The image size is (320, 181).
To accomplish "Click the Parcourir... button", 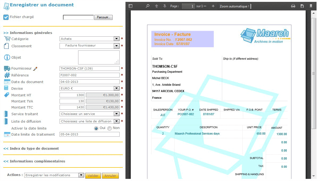I will tap(103, 17).
